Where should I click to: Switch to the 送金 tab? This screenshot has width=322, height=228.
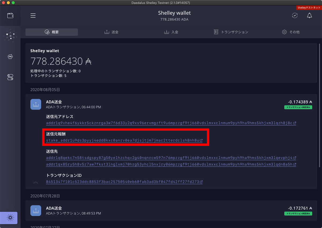click(111, 32)
